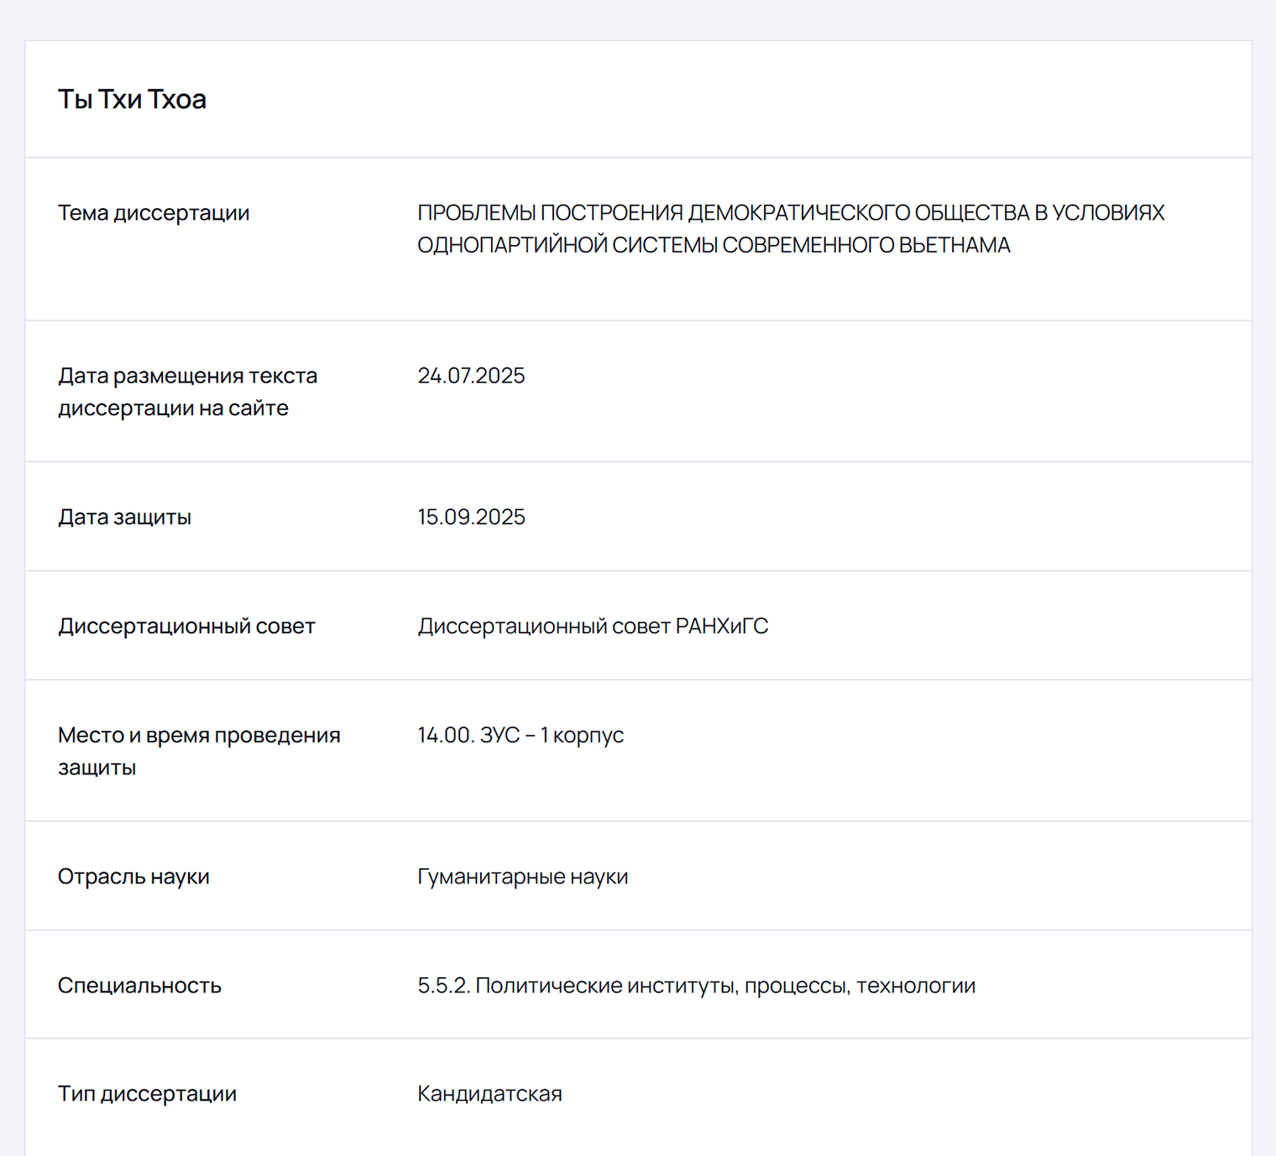Select the dissertation type "Кандидатская"
This screenshot has width=1276, height=1156.
point(489,1094)
